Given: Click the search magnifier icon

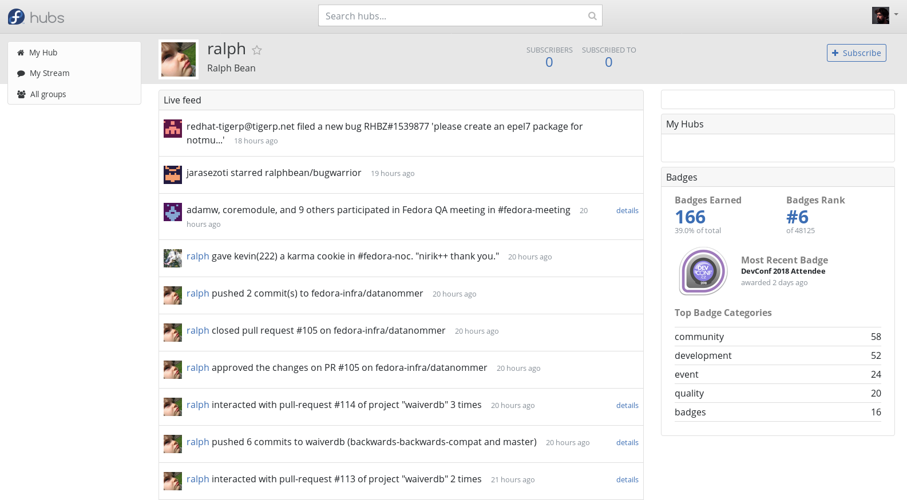Looking at the screenshot, I should [x=592, y=16].
